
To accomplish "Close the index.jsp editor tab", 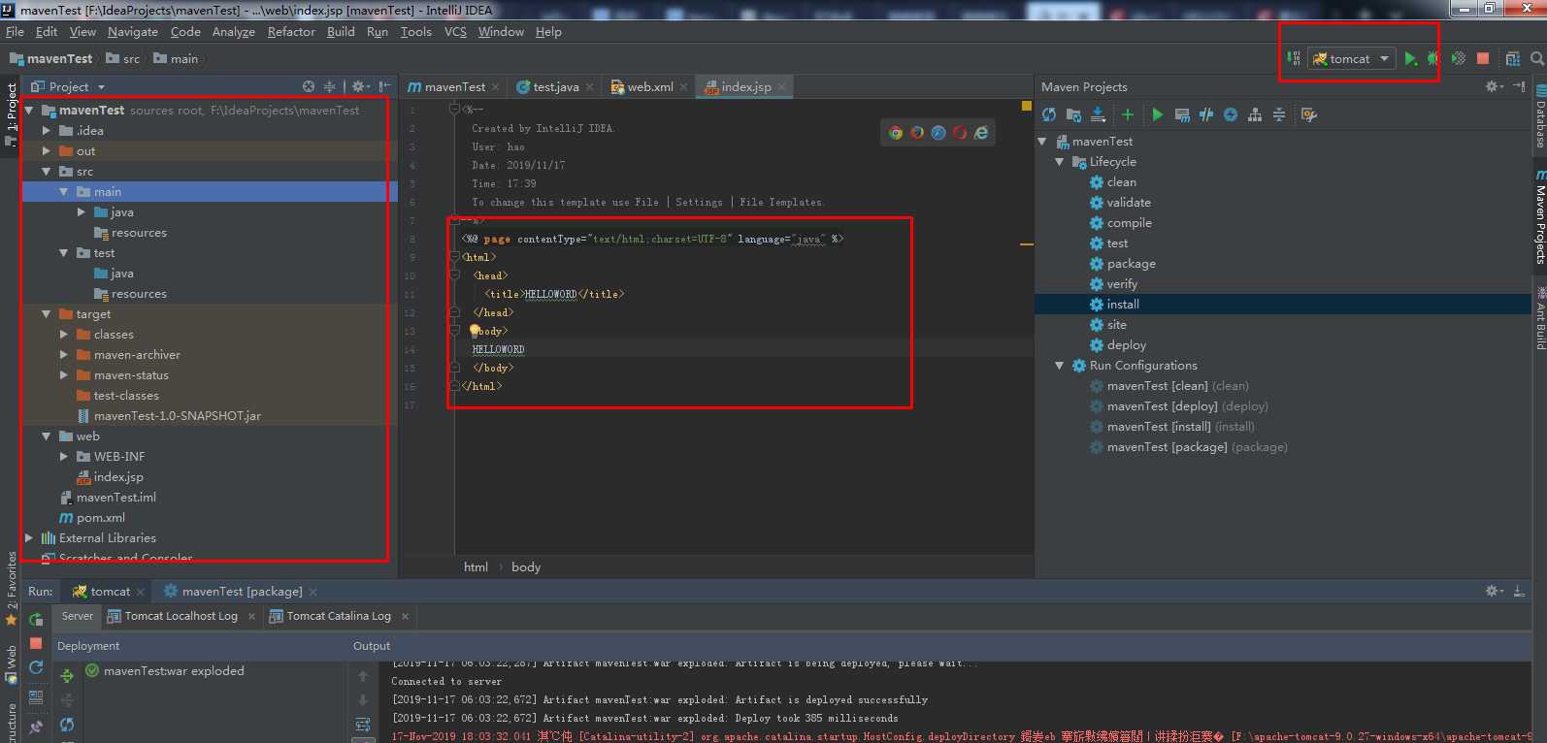I will click(782, 87).
